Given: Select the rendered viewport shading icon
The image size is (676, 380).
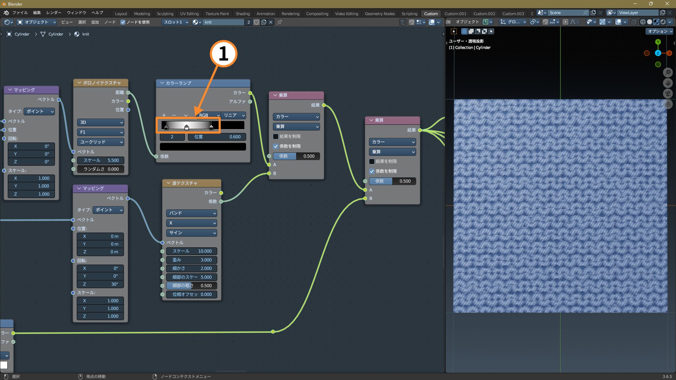Looking at the screenshot, I should tap(663, 22).
